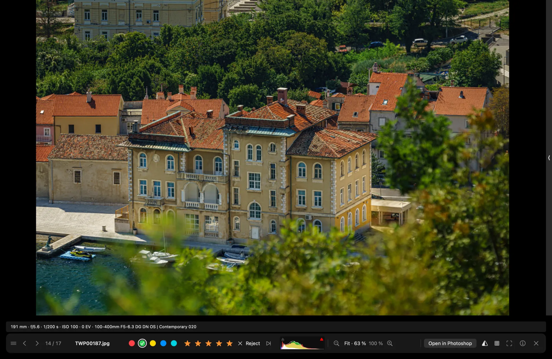Click the histogram display
Image resolution: width=552 pixels, height=359 pixels.
pyautogui.click(x=302, y=343)
